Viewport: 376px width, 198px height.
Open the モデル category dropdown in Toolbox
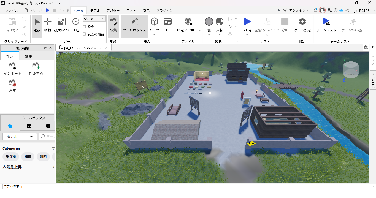(20, 136)
